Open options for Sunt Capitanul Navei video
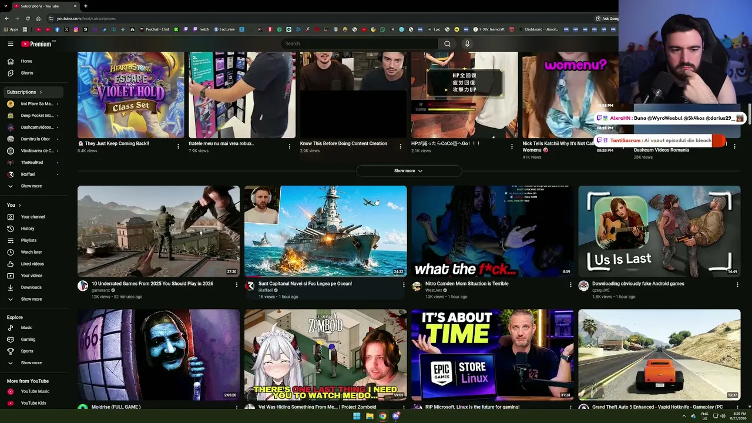The image size is (752, 423). click(404, 284)
